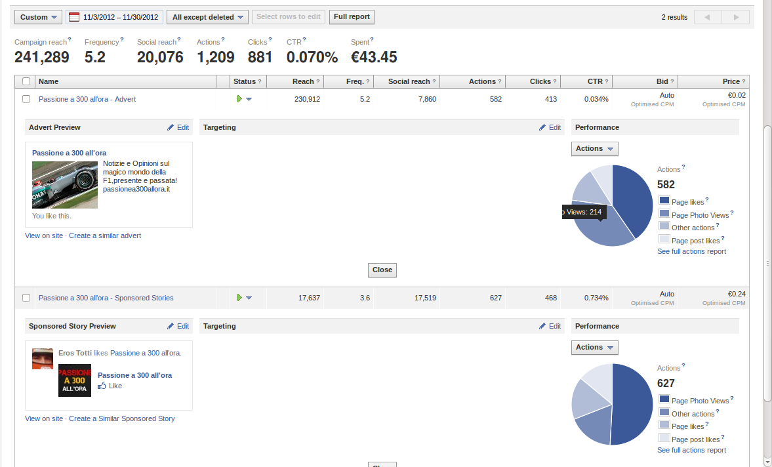This screenshot has width=772, height=467.
Task: Sort table by CTR column header
Action: click(594, 81)
